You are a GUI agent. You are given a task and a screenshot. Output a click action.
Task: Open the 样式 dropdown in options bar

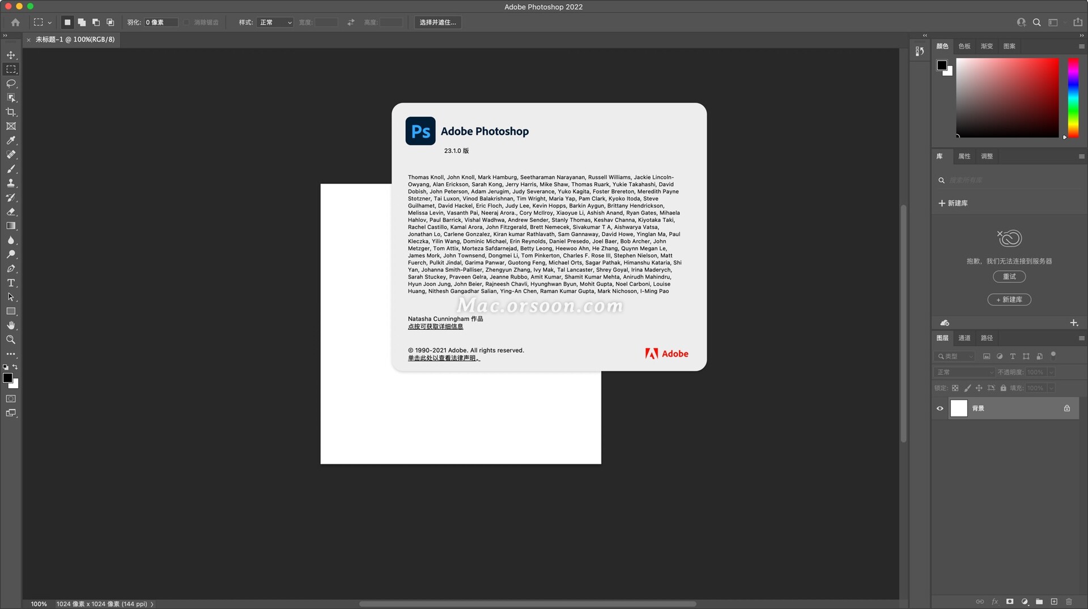[275, 23]
